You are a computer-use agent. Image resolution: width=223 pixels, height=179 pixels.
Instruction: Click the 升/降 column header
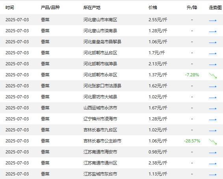click(x=192, y=7)
